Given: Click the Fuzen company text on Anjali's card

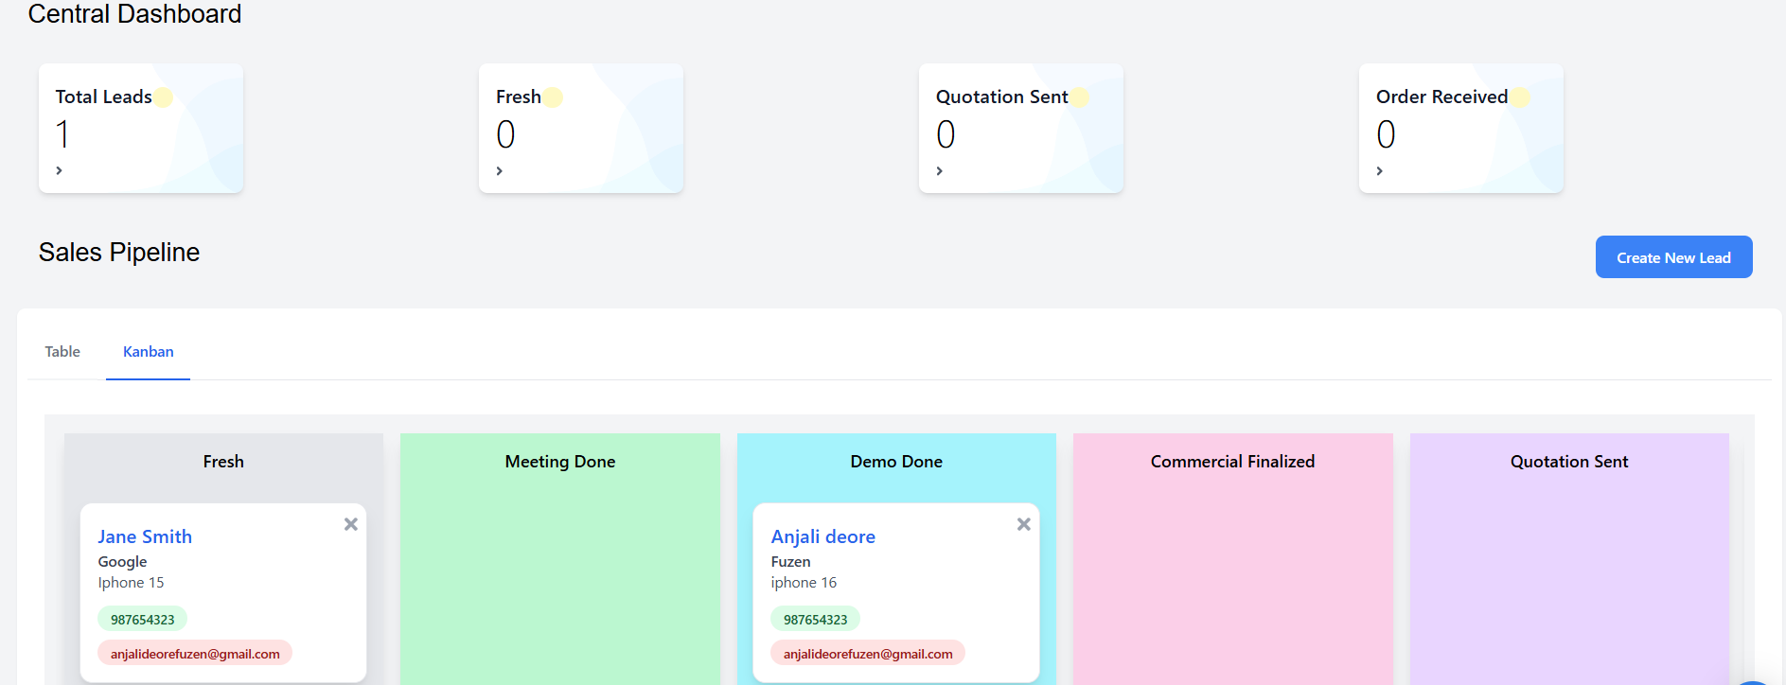Looking at the screenshot, I should pos(790,562).
